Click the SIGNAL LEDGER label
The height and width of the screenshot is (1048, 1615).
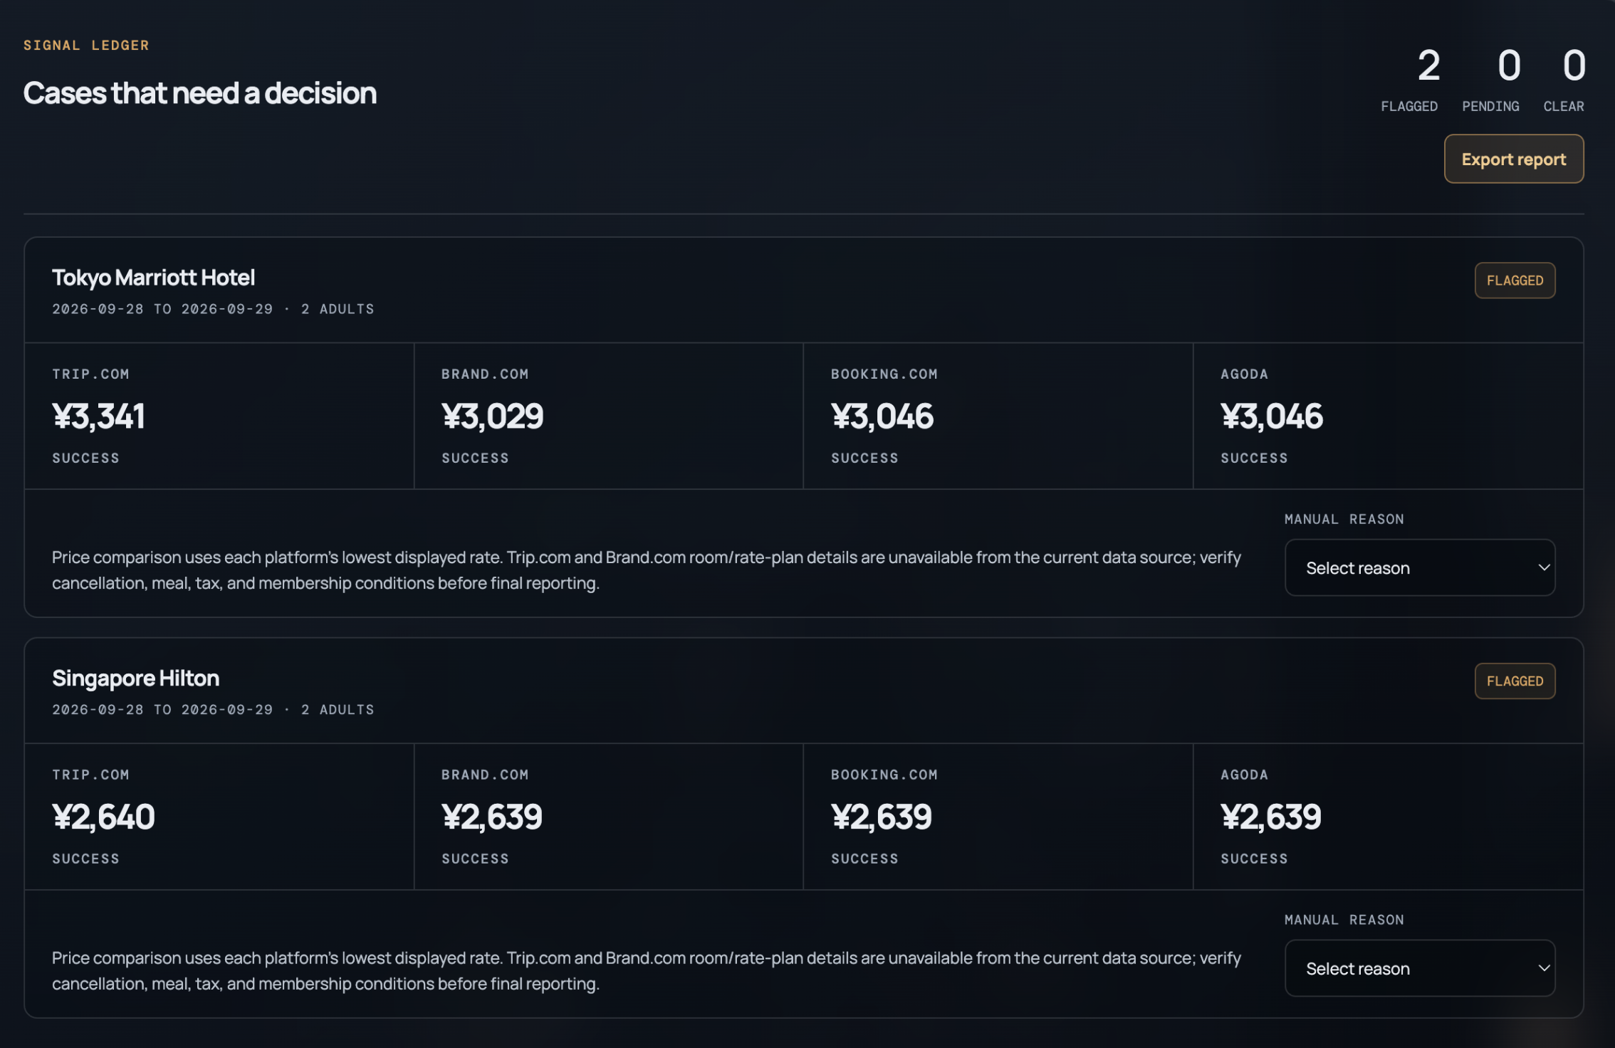tap(86, 46)
